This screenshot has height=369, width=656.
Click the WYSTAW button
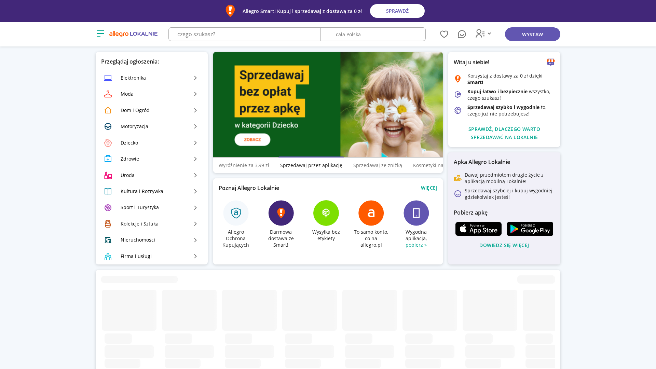533,34
